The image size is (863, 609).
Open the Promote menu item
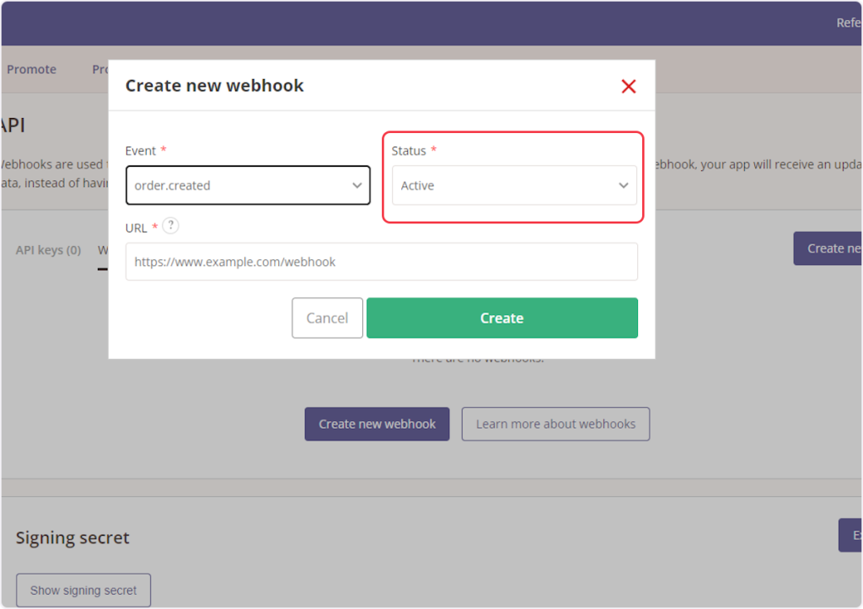(31, 69)
